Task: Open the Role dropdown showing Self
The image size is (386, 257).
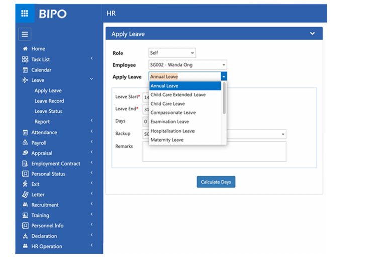Action: [172, 53]
